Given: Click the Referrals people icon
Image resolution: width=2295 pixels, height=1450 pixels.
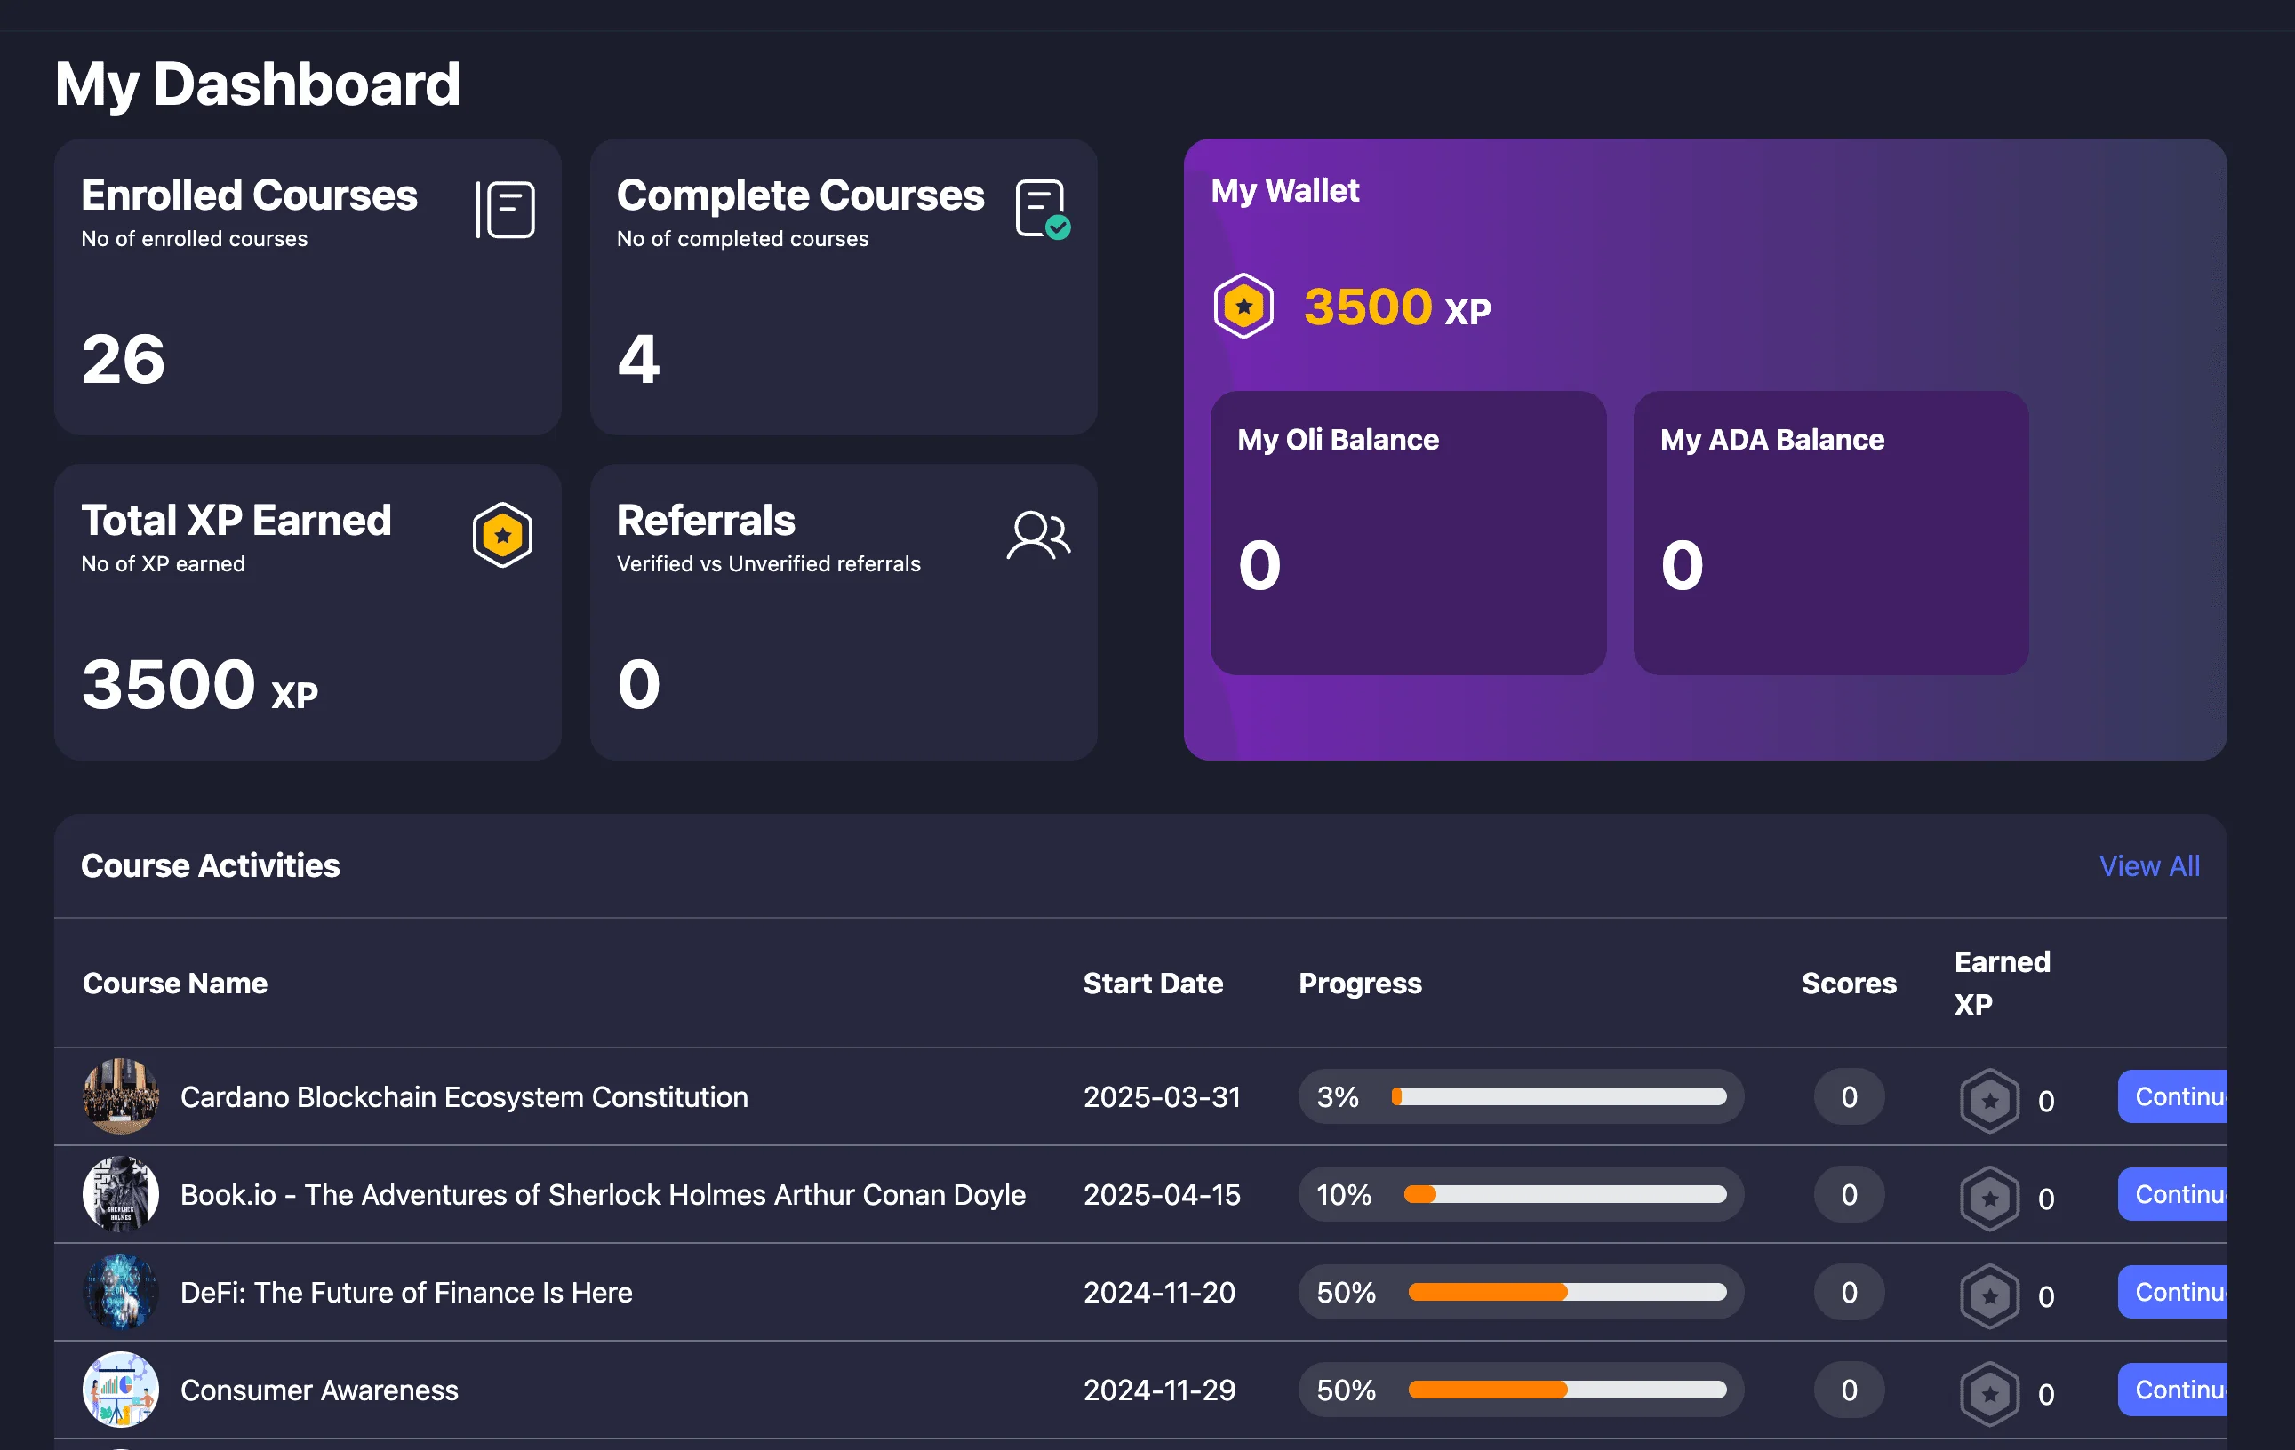Looking at the screenshot, I should point(1038,536).
